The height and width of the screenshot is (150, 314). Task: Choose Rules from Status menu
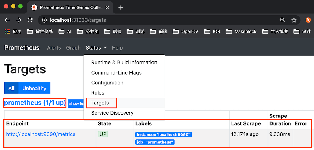124,93
